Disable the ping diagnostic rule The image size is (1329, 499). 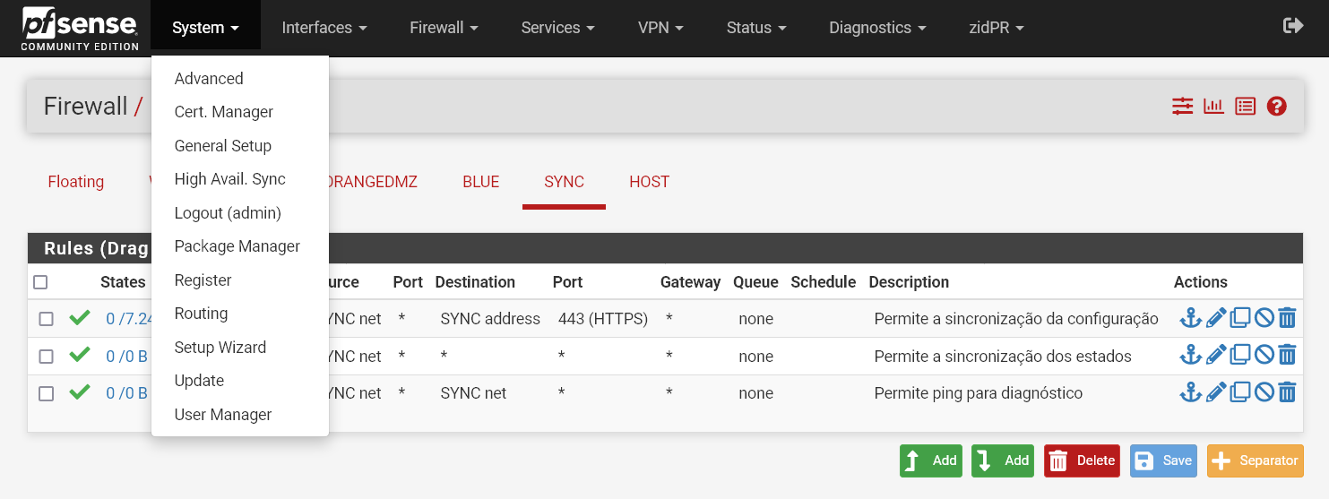pyautogui.click(x=1264, y=393)
